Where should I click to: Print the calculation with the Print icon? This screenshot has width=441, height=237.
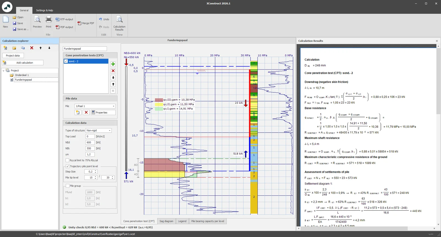49,22
